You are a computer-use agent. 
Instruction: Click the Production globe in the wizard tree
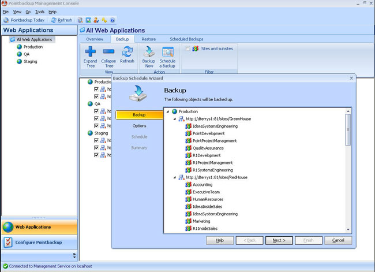point(175,111)
